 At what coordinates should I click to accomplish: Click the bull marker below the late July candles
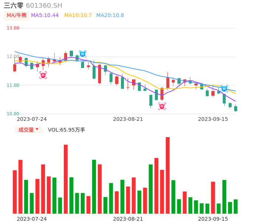[x=43, y=75]
